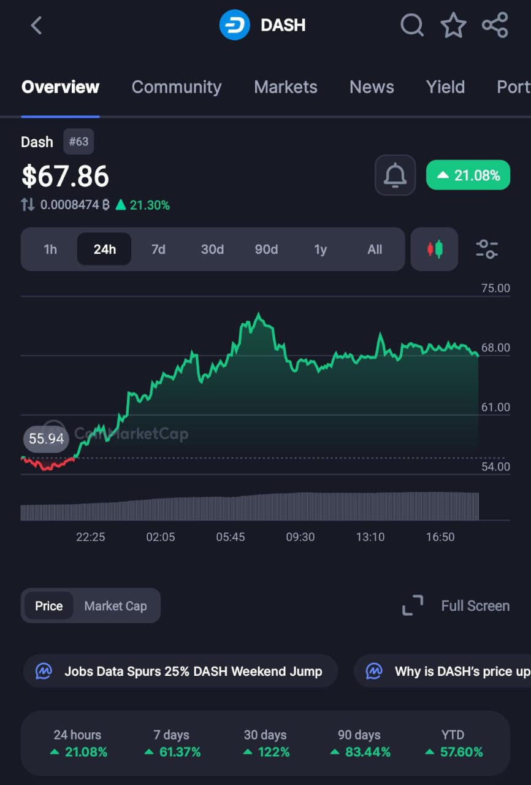Select the 24h chart range

point(104,249)
